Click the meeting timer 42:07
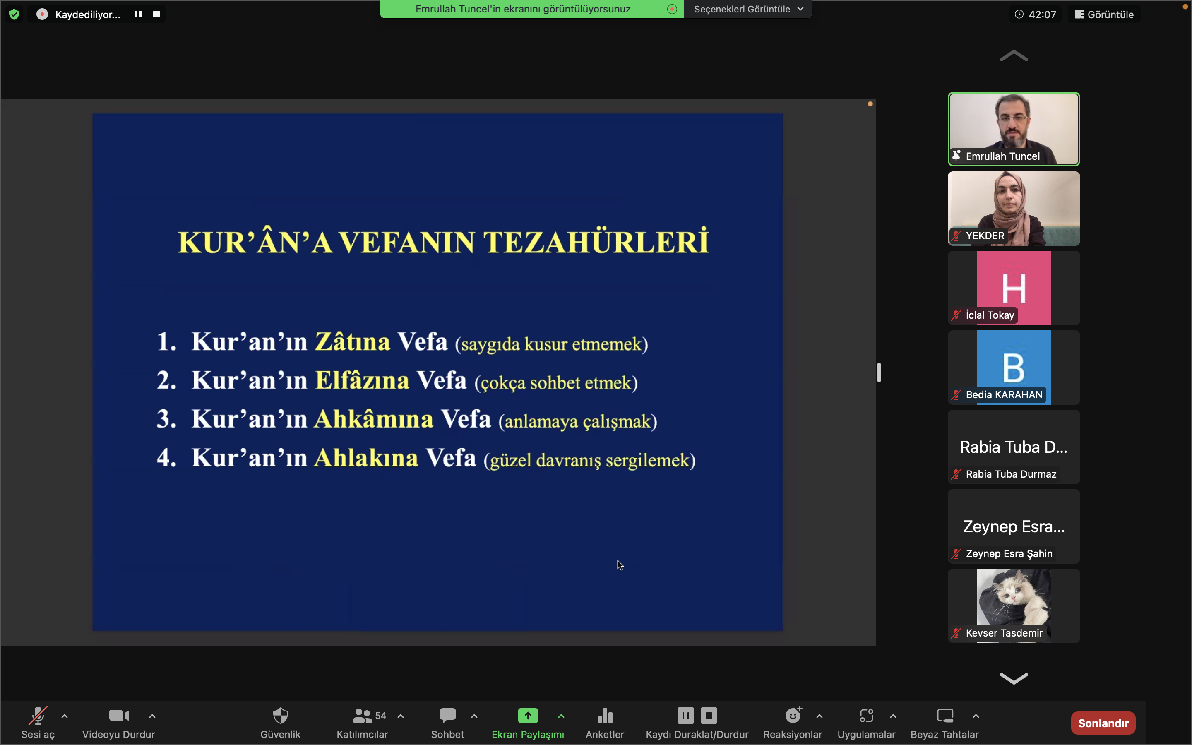 tap(1036, 14)
